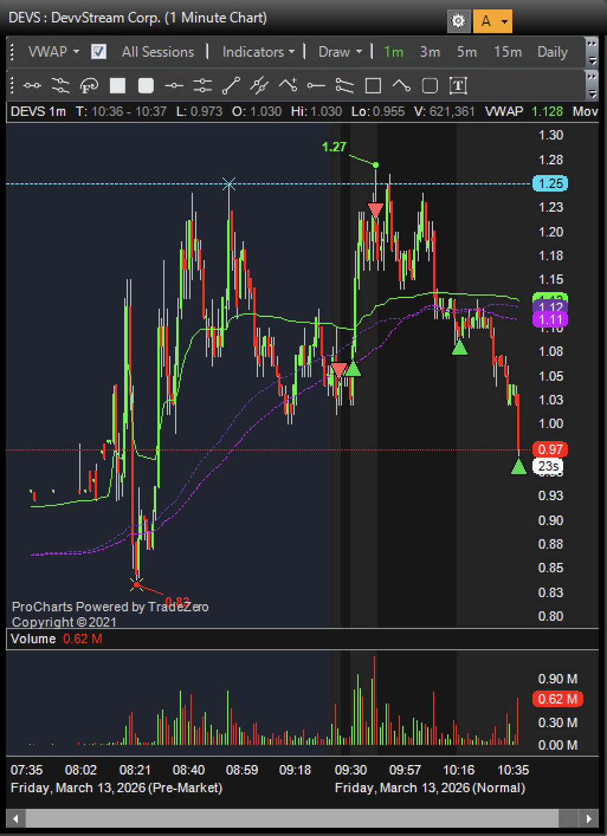Click the 1.25 price level label
This screenshot has height=836, width=607.
(x=551, y=184)
